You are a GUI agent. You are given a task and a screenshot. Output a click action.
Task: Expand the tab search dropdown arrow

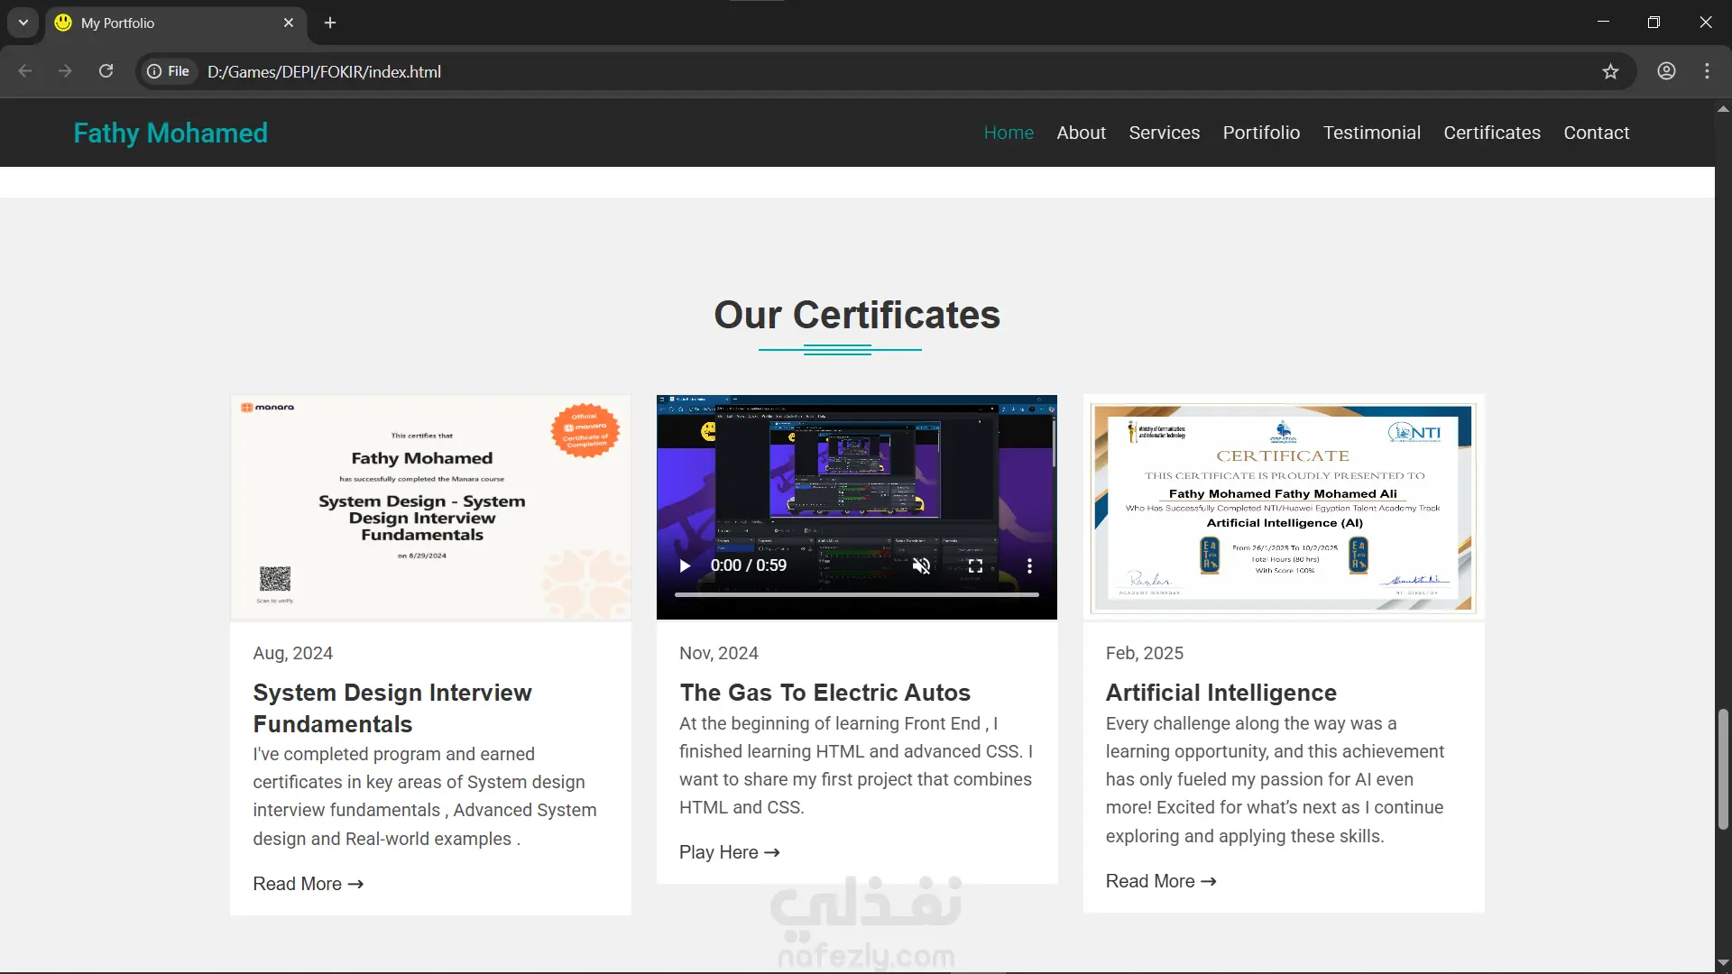23,23
